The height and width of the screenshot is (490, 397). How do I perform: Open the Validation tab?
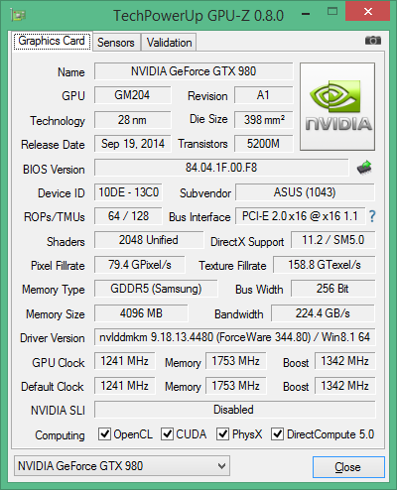[x=169, y=43]
